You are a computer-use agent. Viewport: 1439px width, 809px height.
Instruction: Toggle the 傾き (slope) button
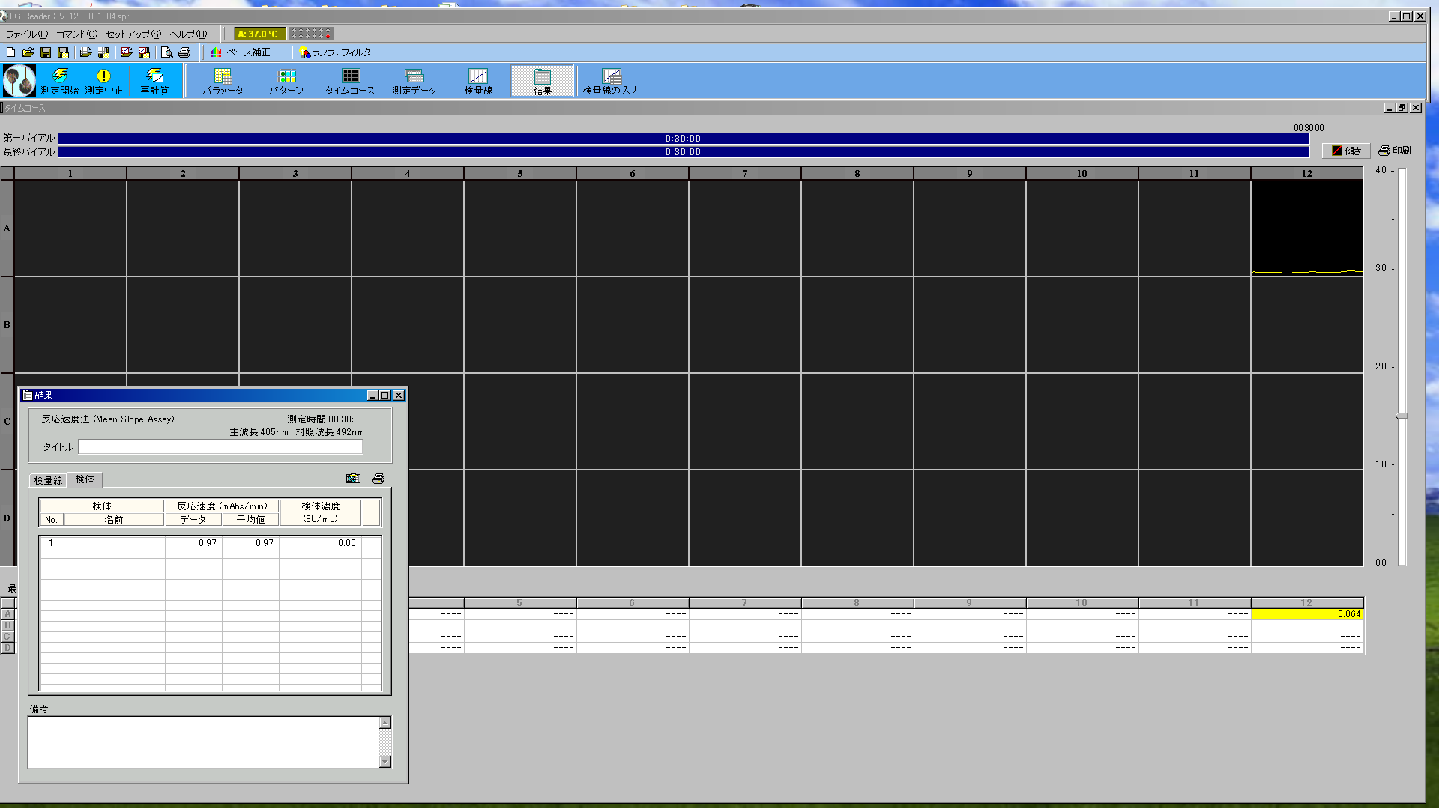pos(1346,151)
